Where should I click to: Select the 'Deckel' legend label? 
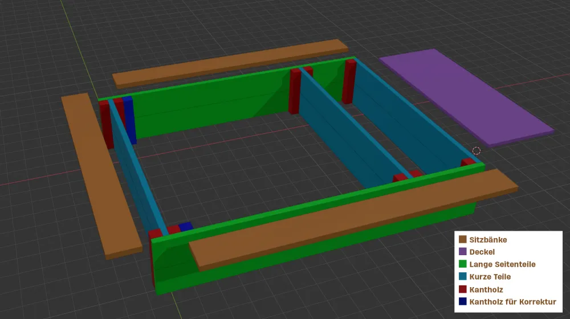tap(482, 252)
